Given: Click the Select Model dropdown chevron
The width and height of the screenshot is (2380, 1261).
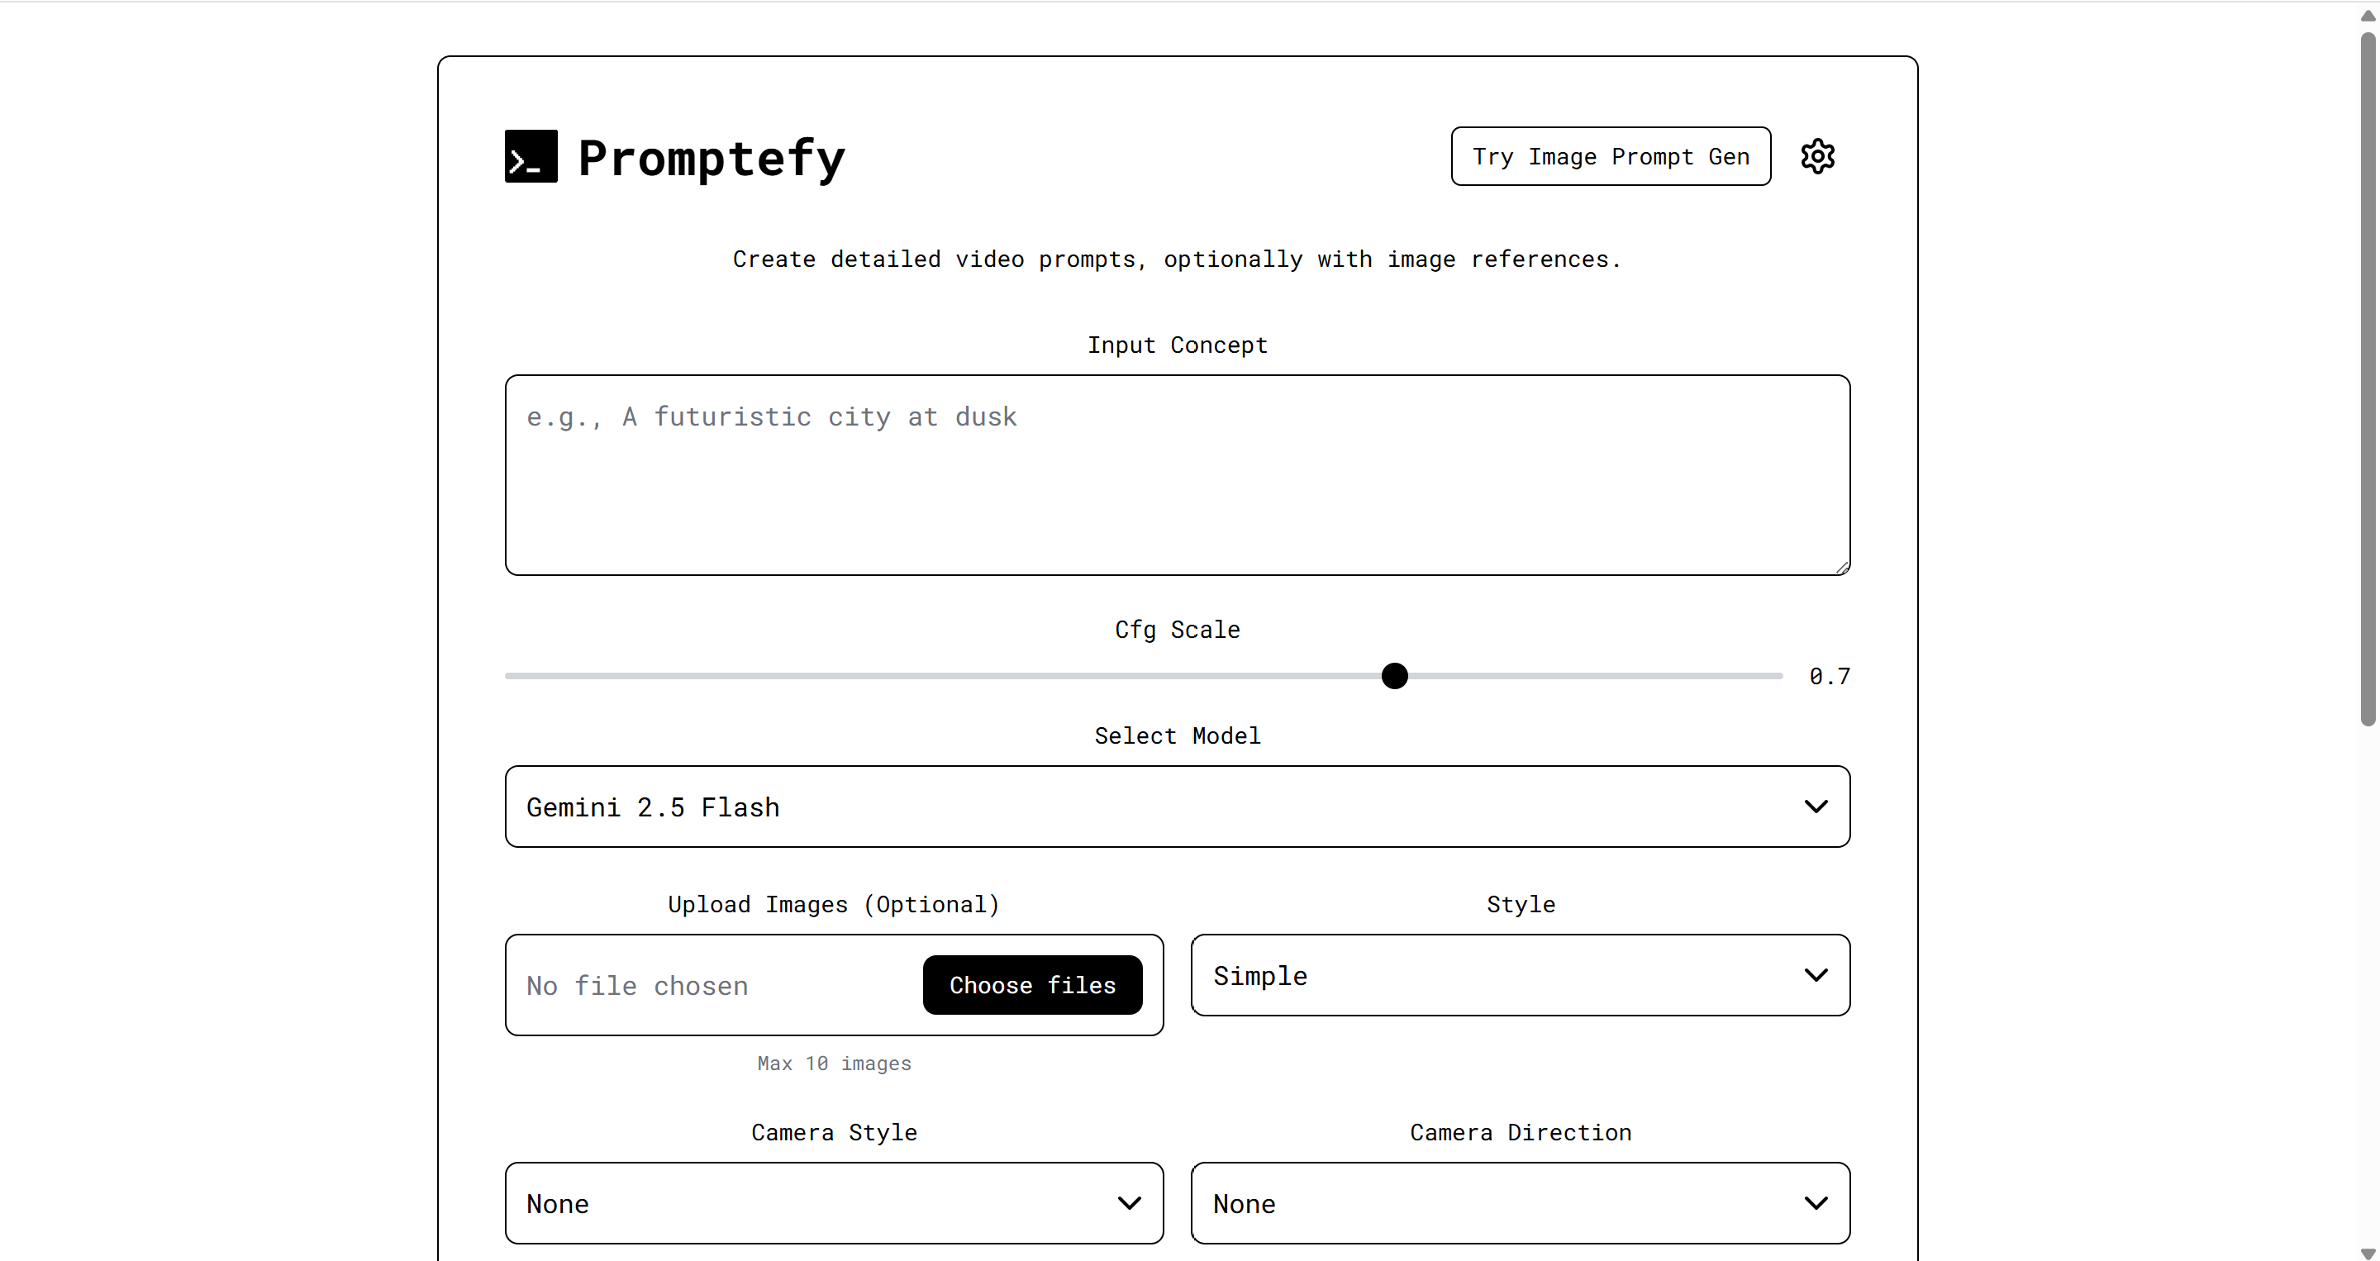Looking at the screenshot, I should 1815,807.
